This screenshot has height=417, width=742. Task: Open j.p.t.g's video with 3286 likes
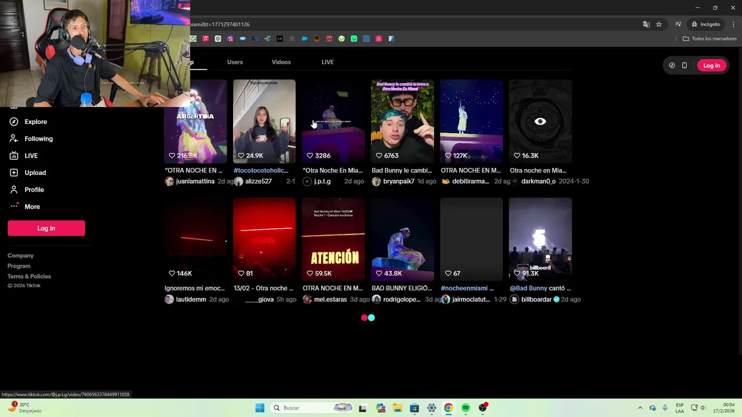pyautogui.click(x=333, y=121)
